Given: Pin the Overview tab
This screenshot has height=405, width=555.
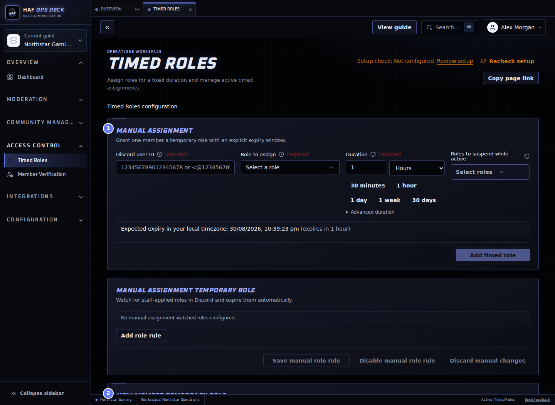Looking at the screenshot, I should pyautogui.click(x=137, y=9).
